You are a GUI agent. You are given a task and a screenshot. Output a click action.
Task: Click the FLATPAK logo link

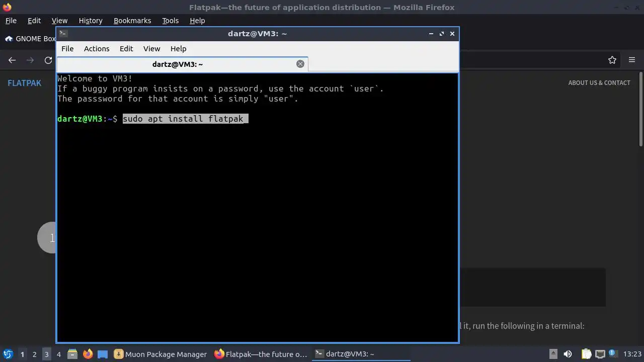tap(24, 83)
